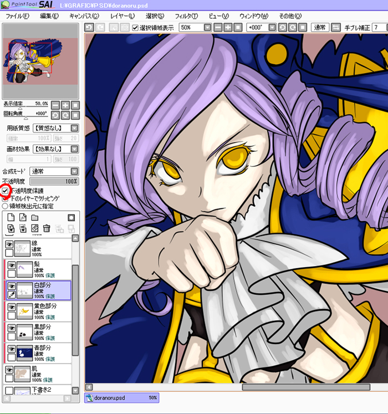This screenshot has height=414, width=388.
Task: Hide the 黄色部分 layer
Action: click(x=12, y=307)
